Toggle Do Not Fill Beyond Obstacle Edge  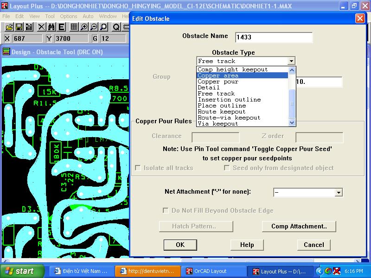[x=166, y=210]
